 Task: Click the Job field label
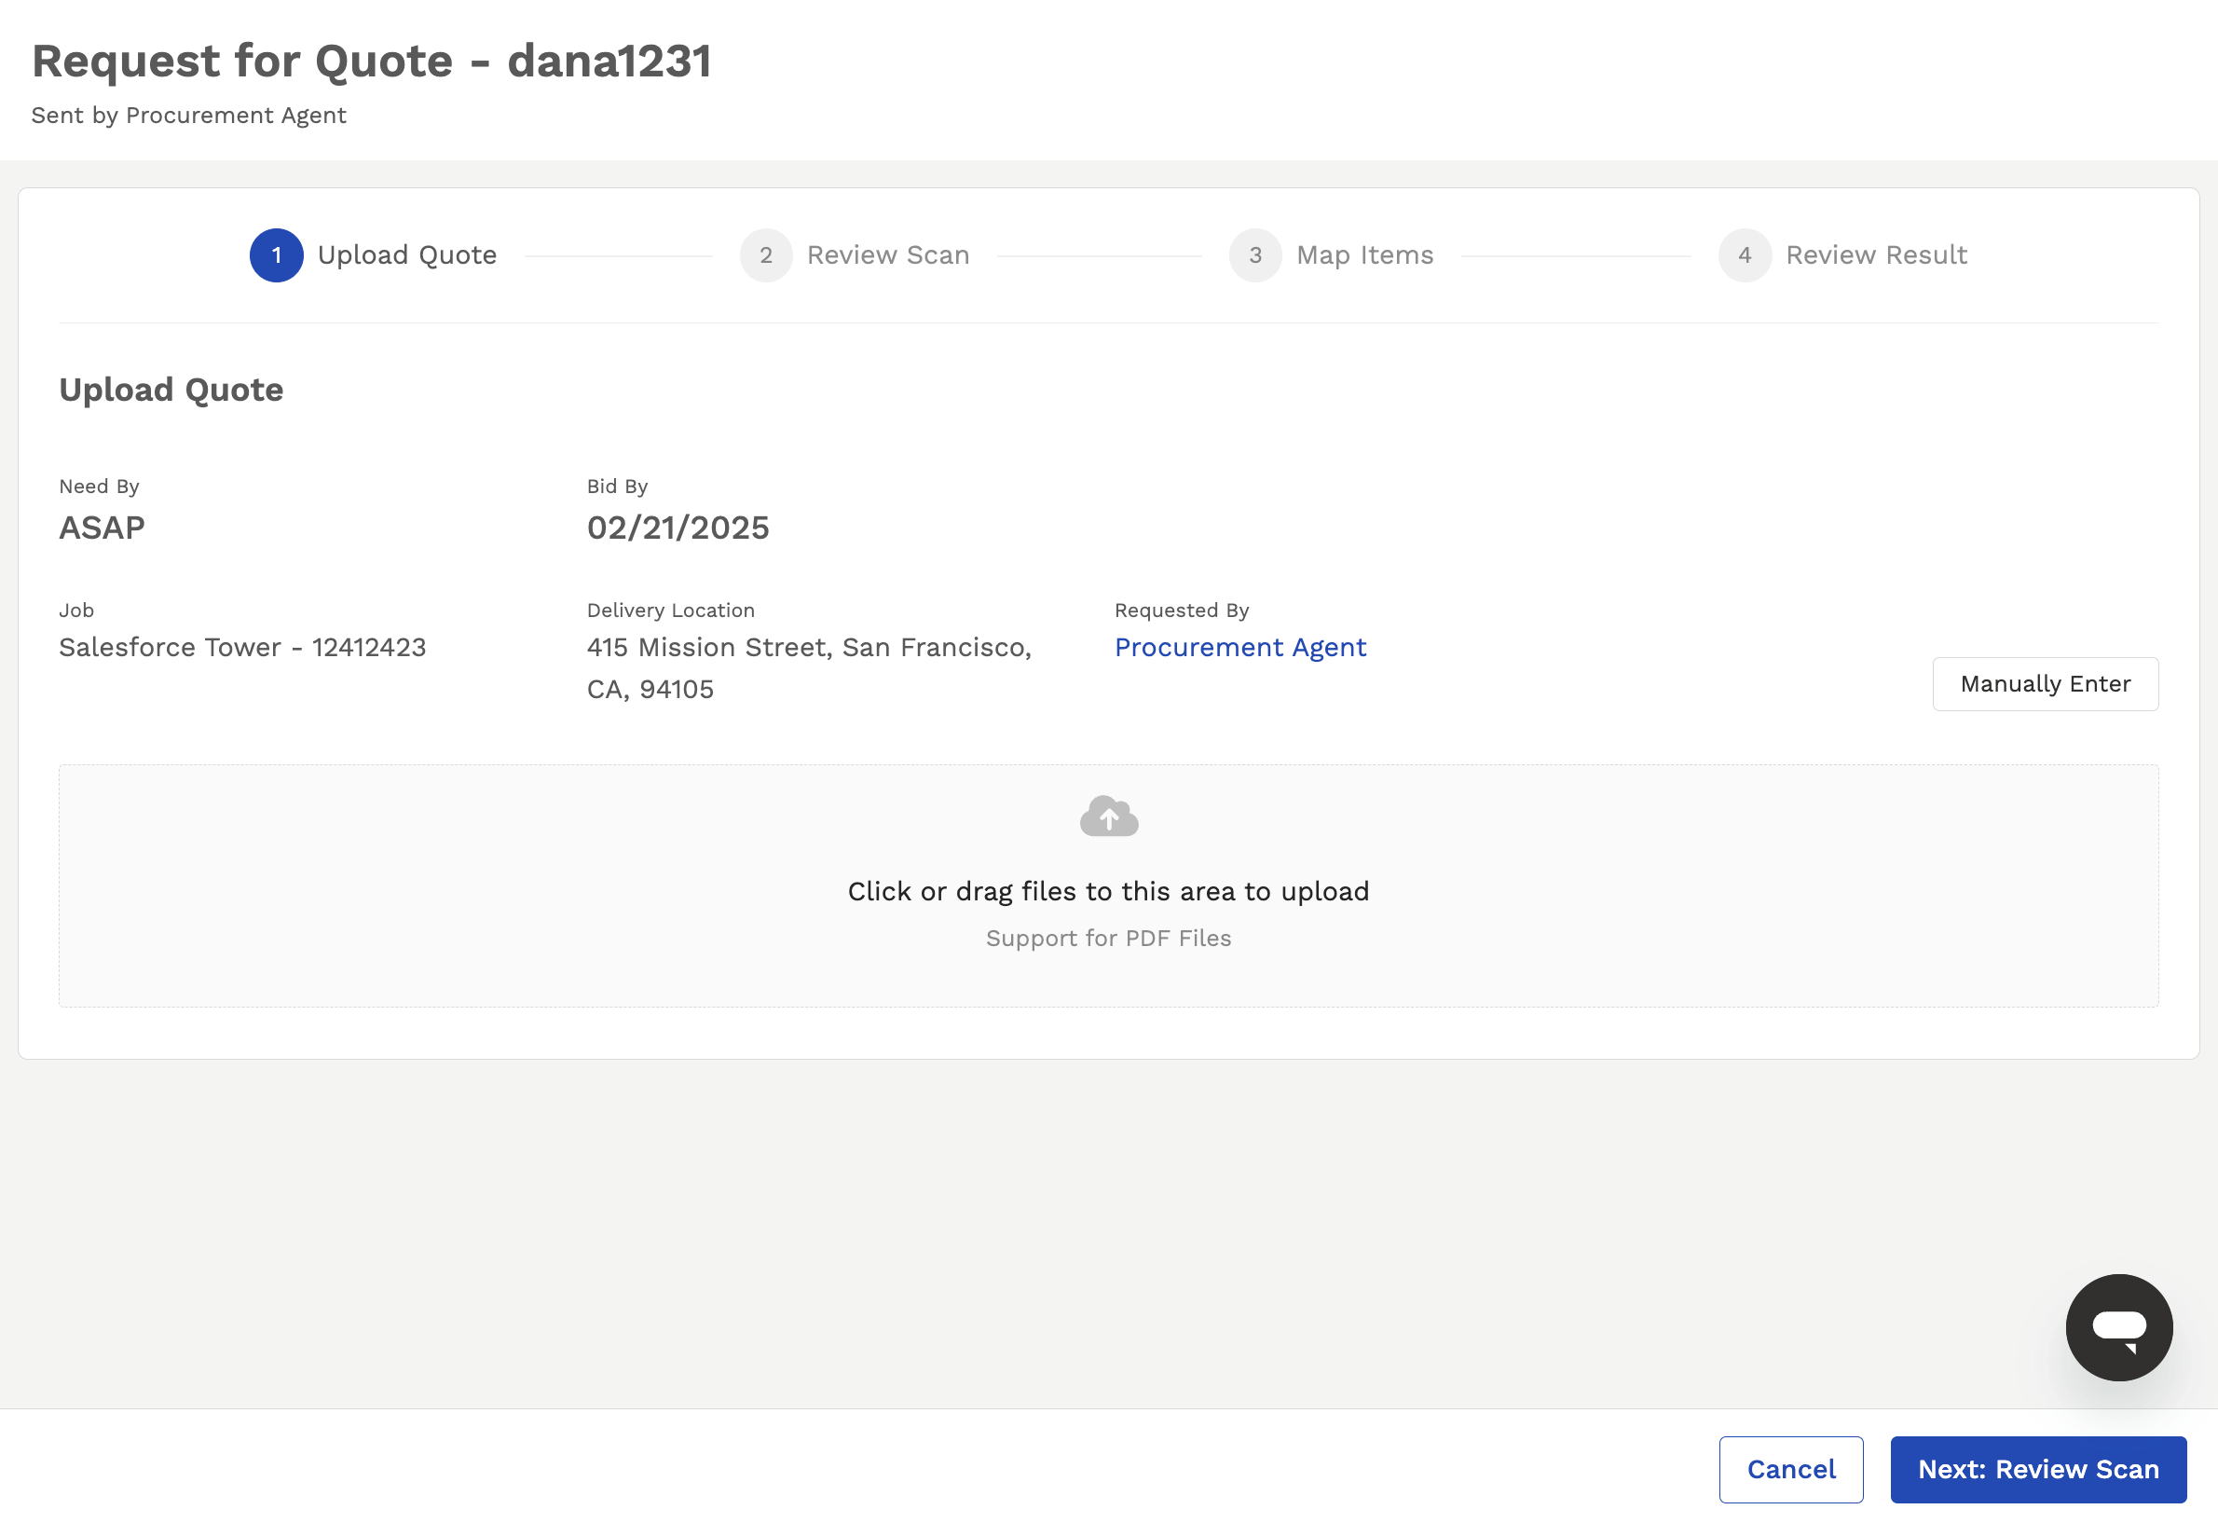(x=76, y=610)
